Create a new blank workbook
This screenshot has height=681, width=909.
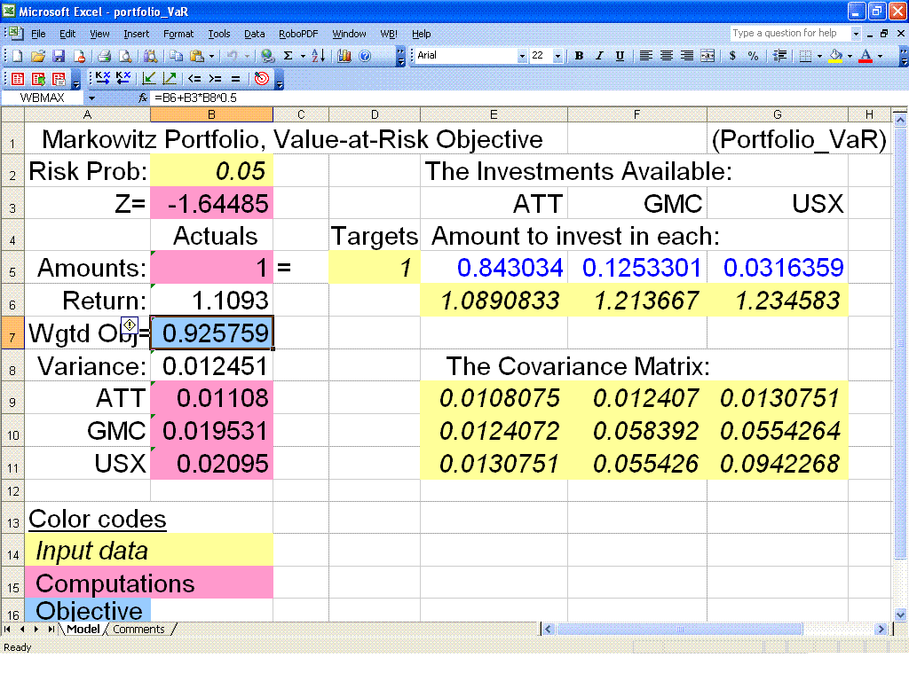18,56
